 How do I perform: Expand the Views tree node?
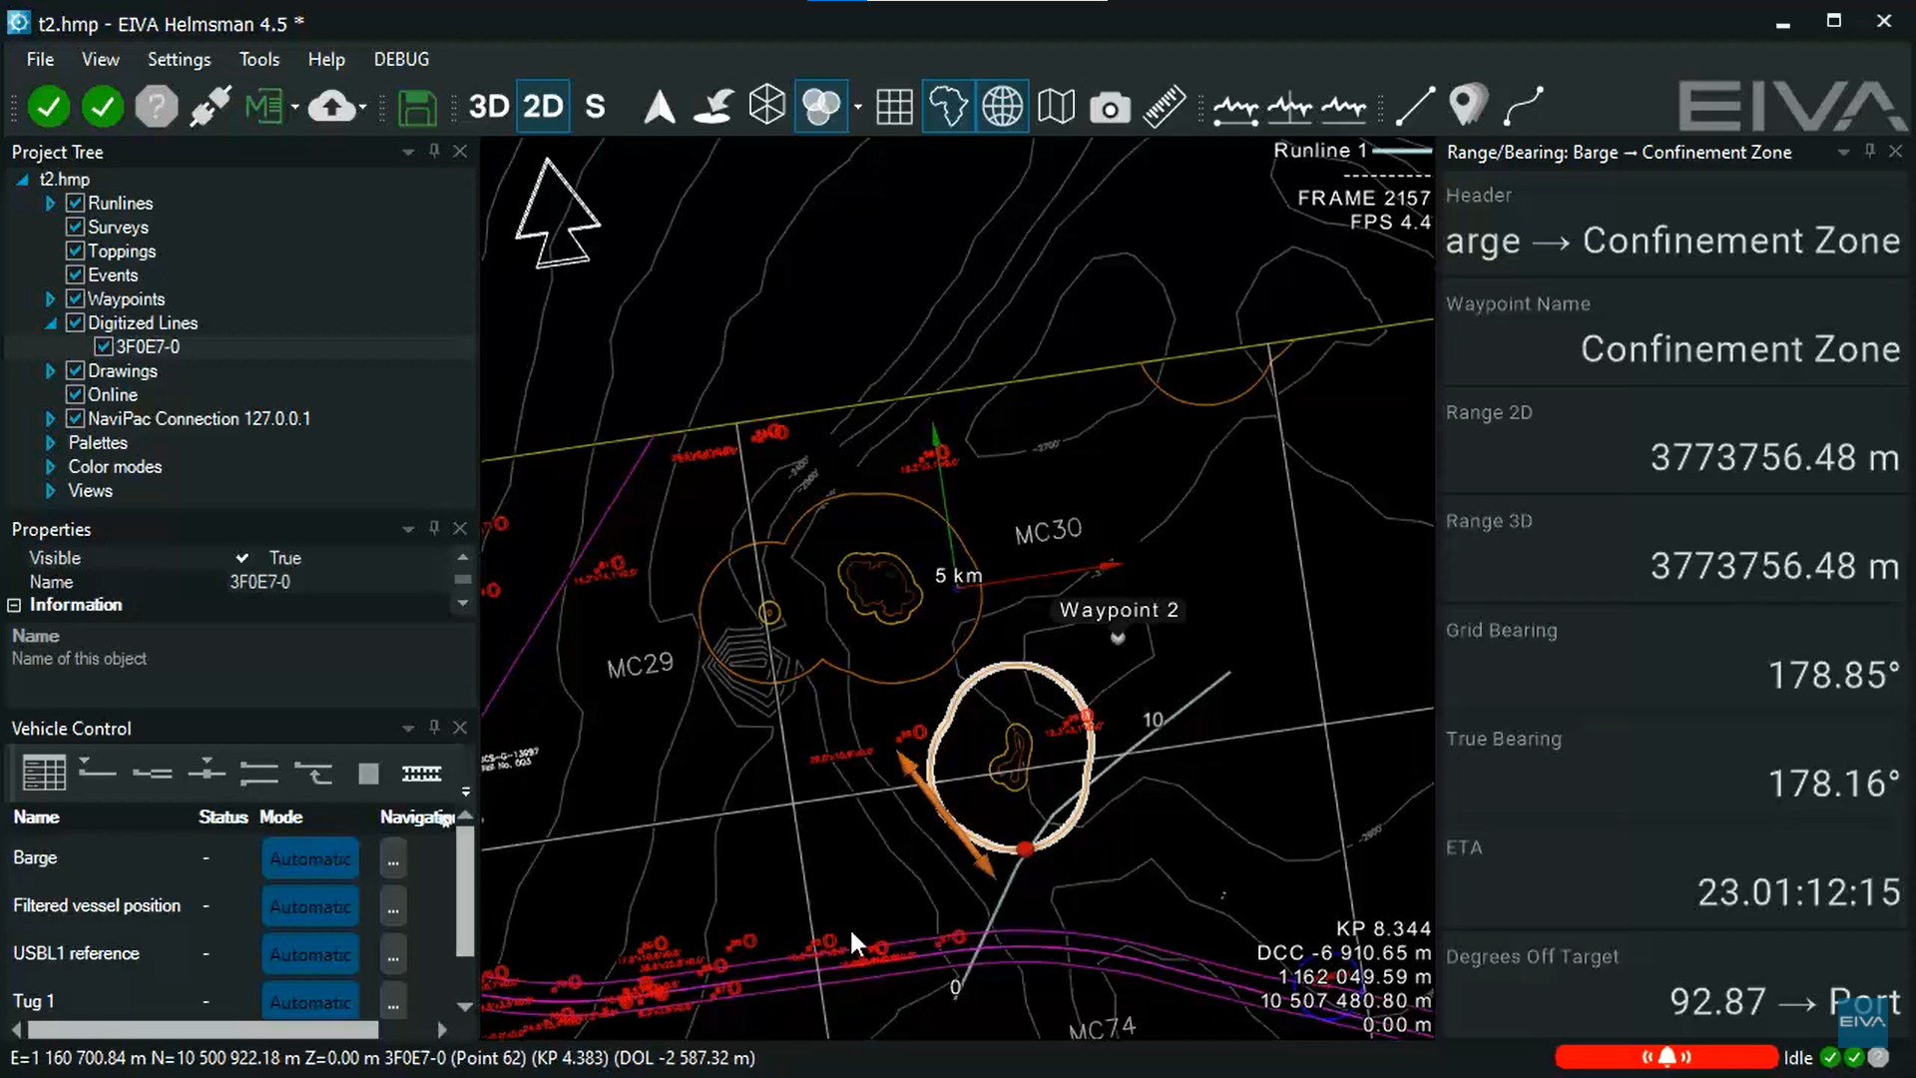50,490
